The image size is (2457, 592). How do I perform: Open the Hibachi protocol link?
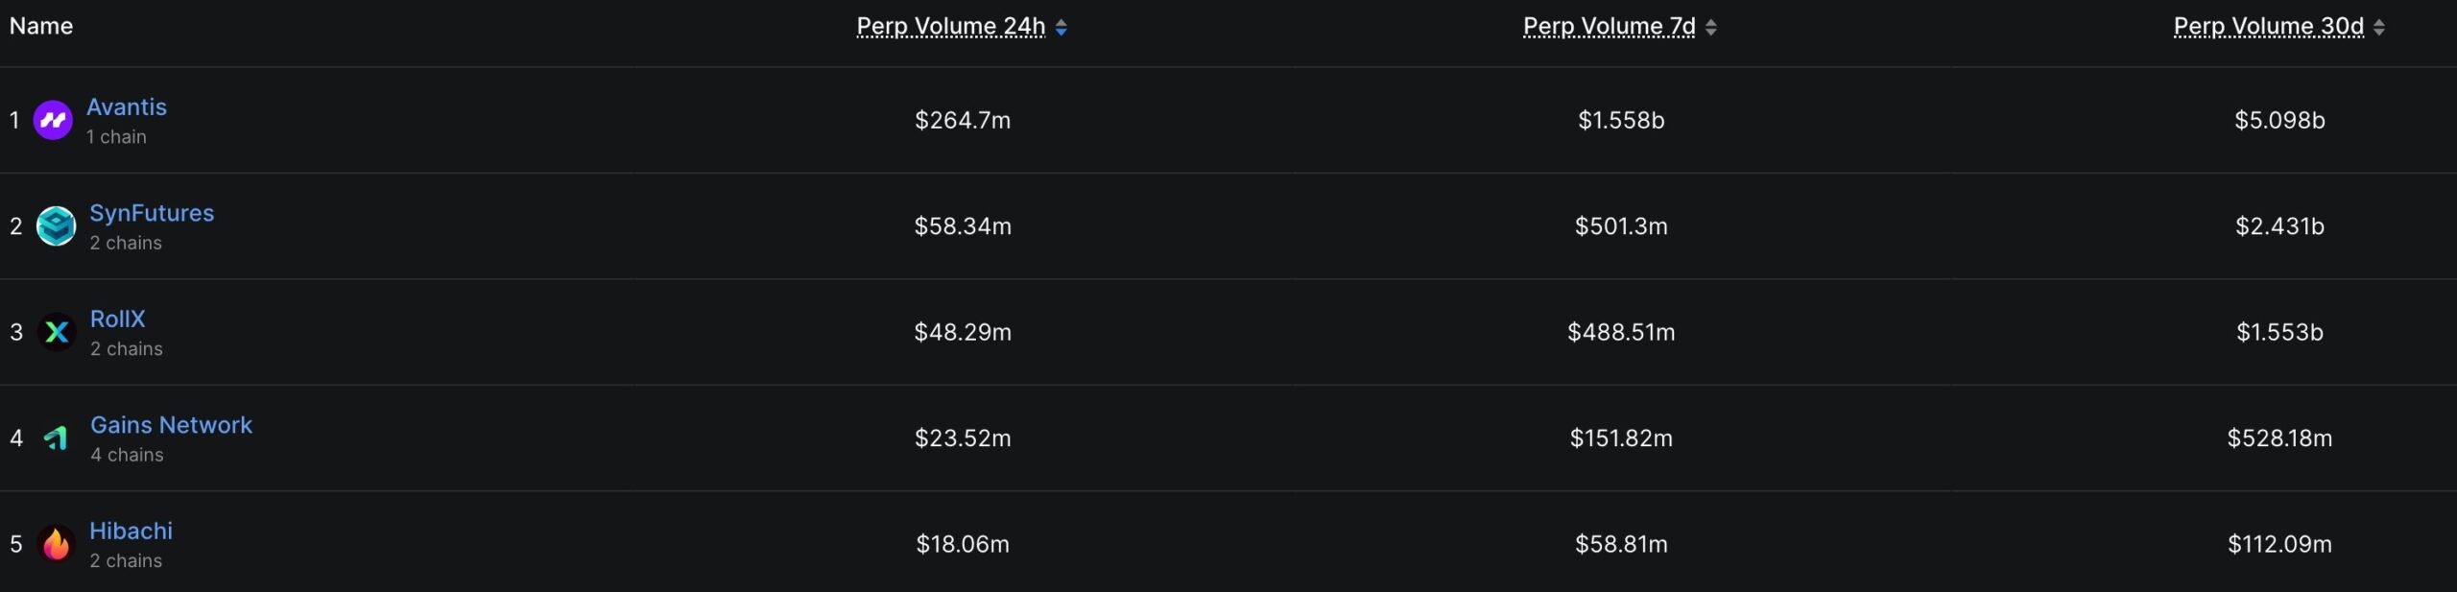131,531
